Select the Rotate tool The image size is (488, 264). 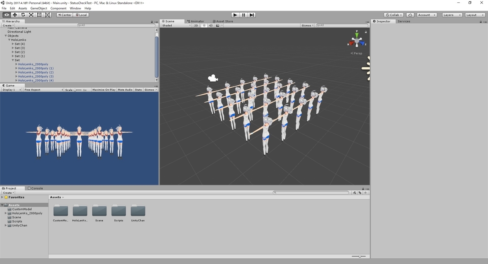tap(23, 15)
